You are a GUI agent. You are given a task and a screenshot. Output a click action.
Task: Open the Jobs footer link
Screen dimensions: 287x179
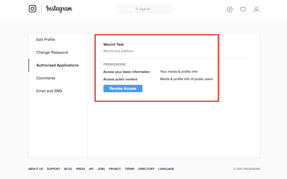tap(101, 169)
